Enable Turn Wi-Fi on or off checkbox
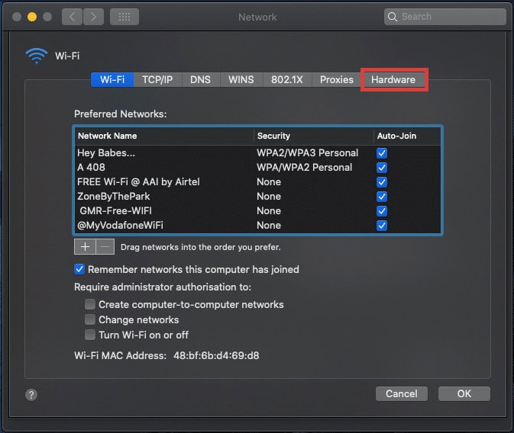This screenshot has height=433, width=514. [90, 335]
